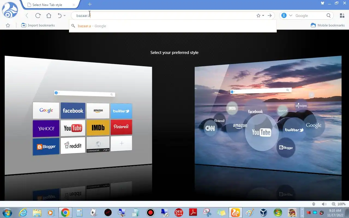
Task: Click the search magnifier icon
Action: click(x=329, y=16)
